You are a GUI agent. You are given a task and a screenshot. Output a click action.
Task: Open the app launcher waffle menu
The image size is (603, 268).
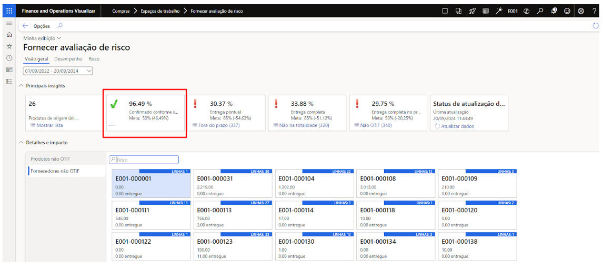(9, 11)
